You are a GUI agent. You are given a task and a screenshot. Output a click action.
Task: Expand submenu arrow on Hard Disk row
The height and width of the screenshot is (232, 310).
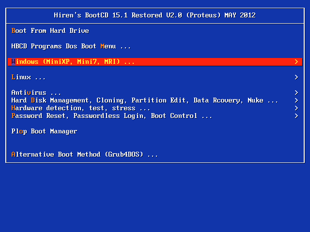click(296, 101)
